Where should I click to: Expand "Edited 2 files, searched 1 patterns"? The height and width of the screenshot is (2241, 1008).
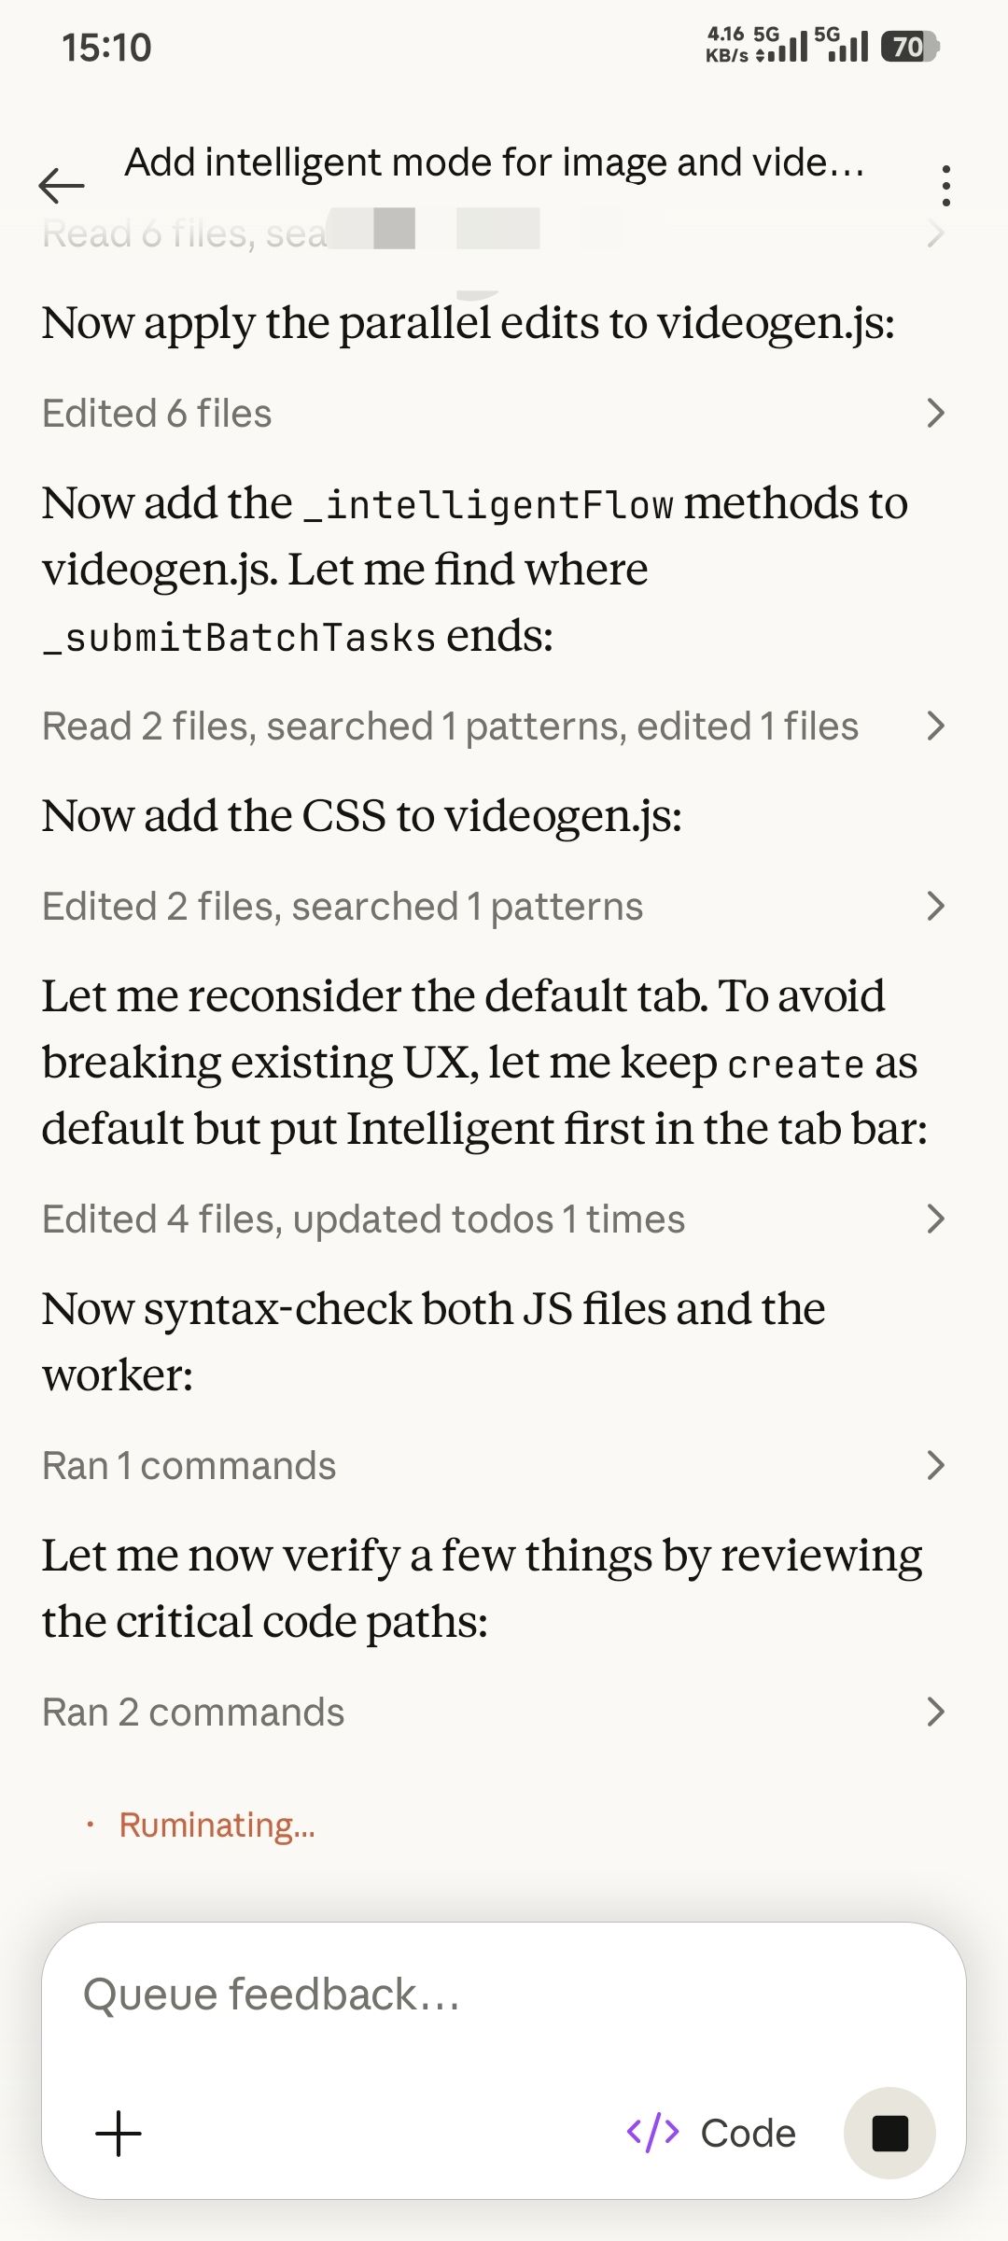pos(935,906)
